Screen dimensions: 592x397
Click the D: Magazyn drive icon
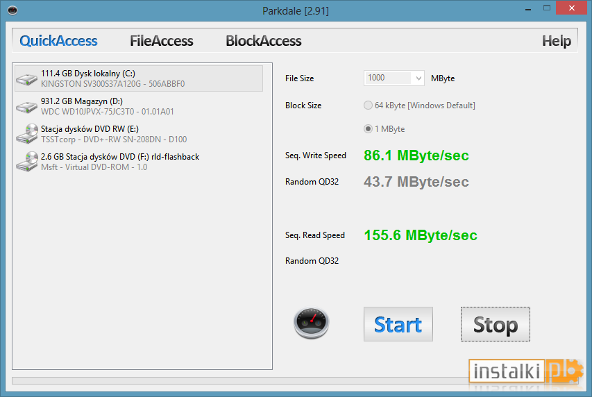tap(26, 106)
